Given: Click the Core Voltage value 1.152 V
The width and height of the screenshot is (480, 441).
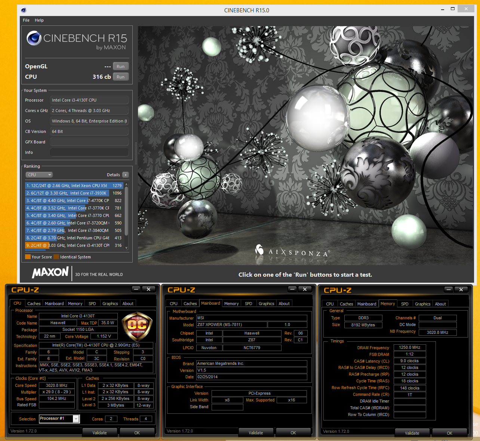Looking at the screenshot, I should (104, 336).
